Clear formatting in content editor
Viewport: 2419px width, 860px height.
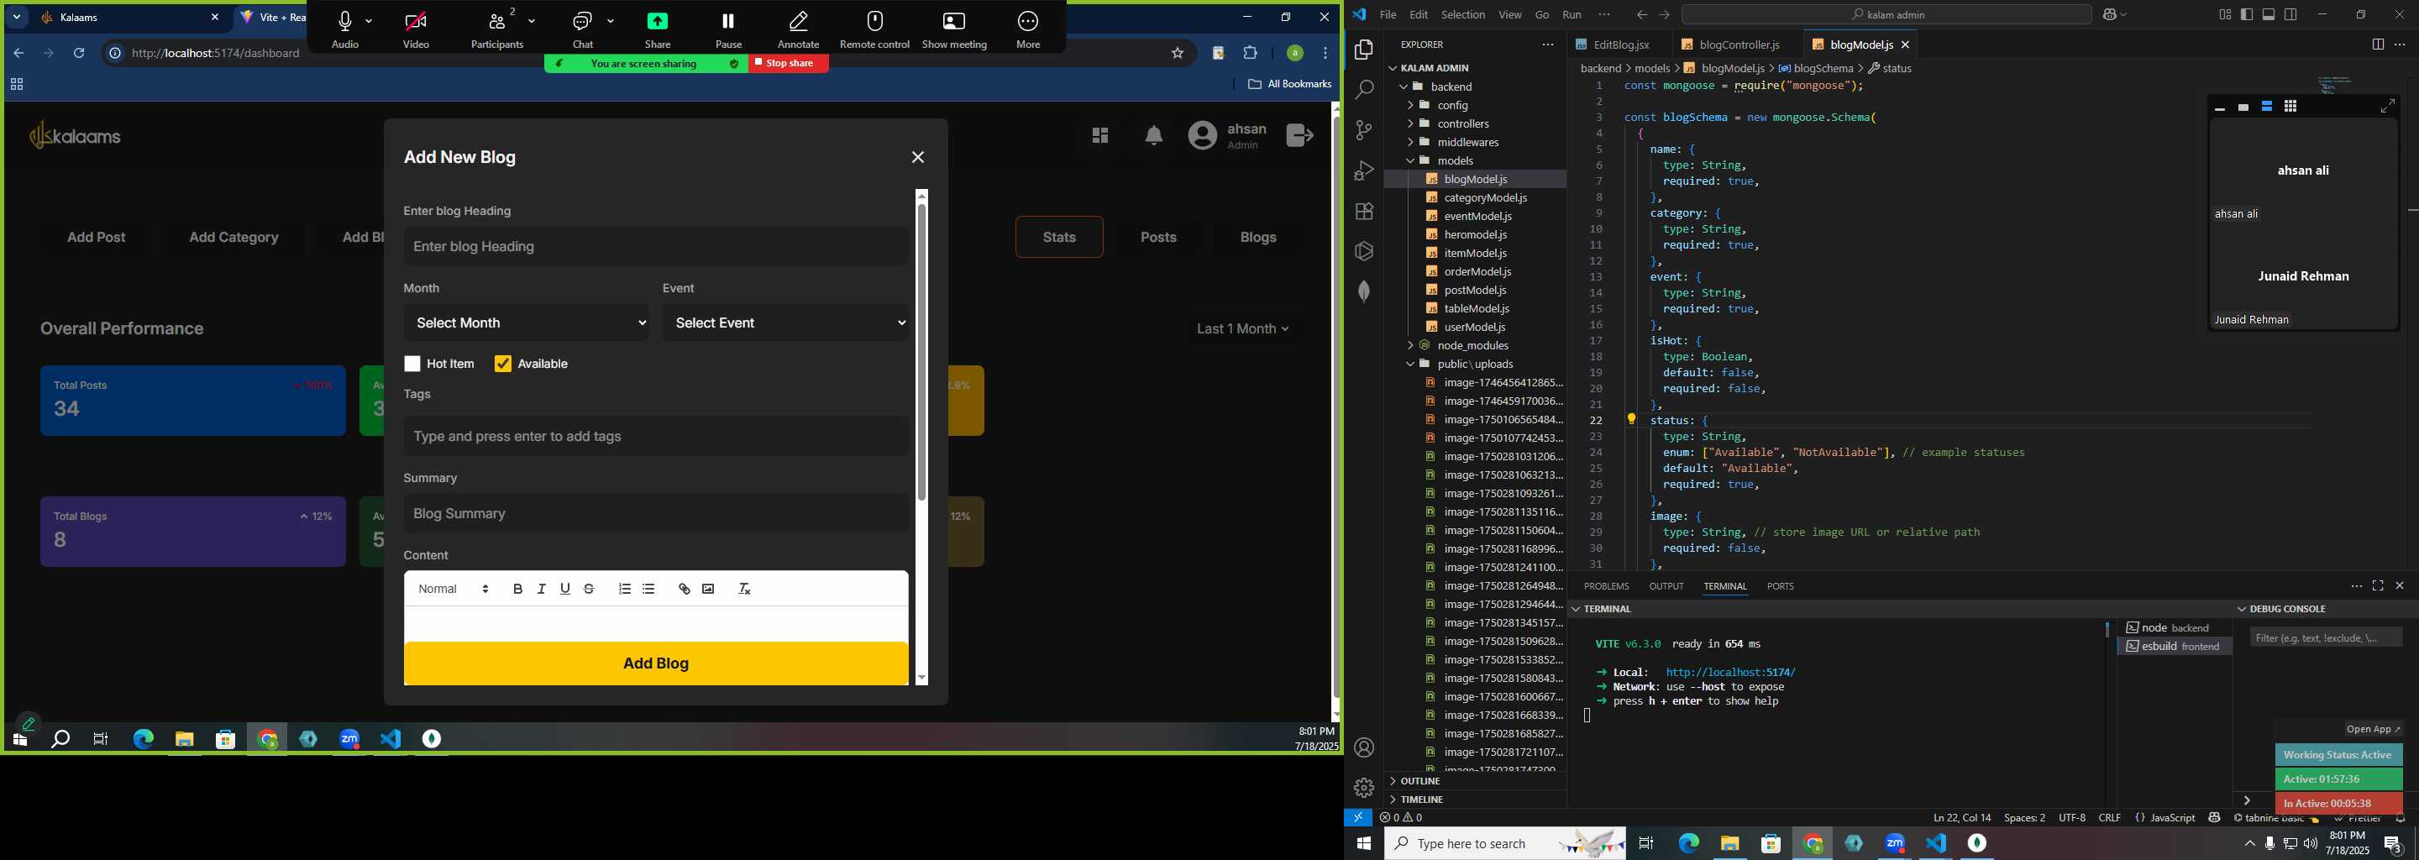pos(745,589)
